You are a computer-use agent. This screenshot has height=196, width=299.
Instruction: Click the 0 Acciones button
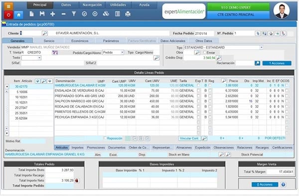click(x=265, y=185)
